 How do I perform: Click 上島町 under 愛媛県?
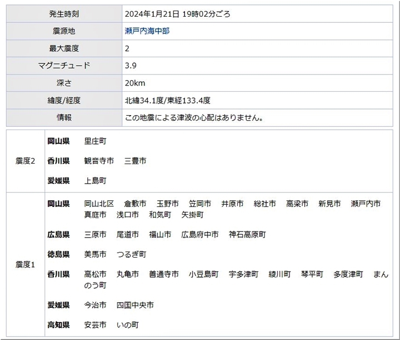point(95,180)
